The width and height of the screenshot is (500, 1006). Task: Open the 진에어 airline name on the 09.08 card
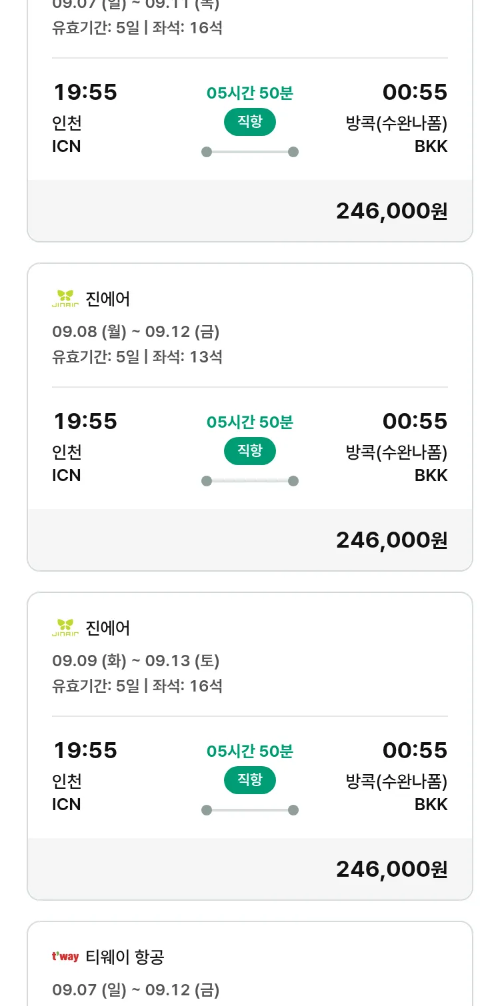click(108, 299)
